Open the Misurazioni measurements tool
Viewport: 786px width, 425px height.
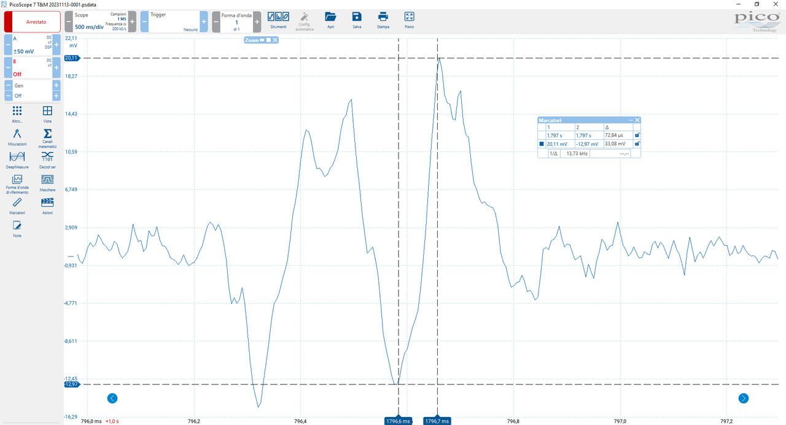click(x=17, y=137)
